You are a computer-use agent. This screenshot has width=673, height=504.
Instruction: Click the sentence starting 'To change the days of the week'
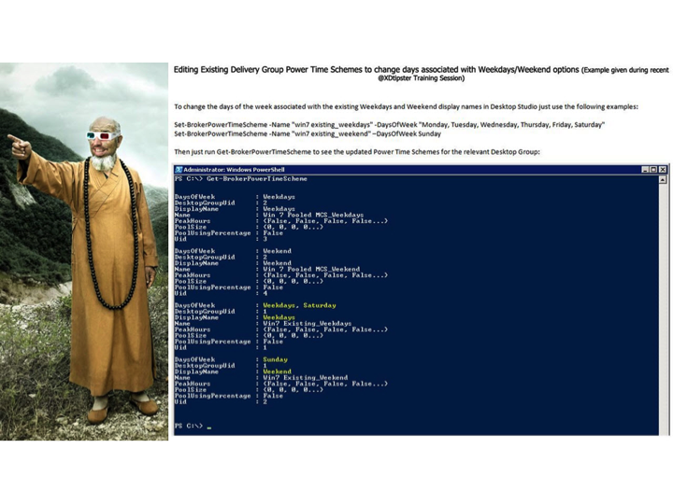(x=406, y=106)
